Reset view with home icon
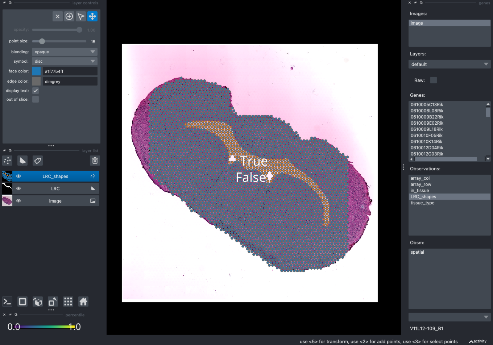This screenshot has width=493, height=345. click(83, 302)
